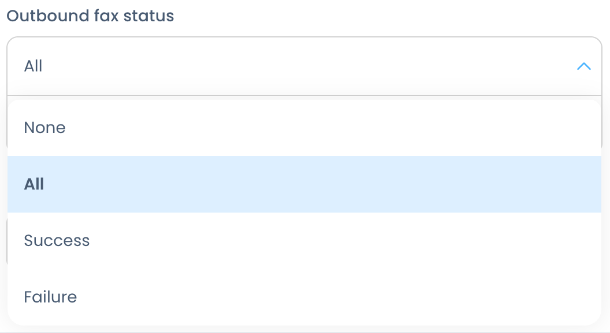This screenshot has width=610, height=333.
Task: Select the None option
Action: [x=45, y=128]
